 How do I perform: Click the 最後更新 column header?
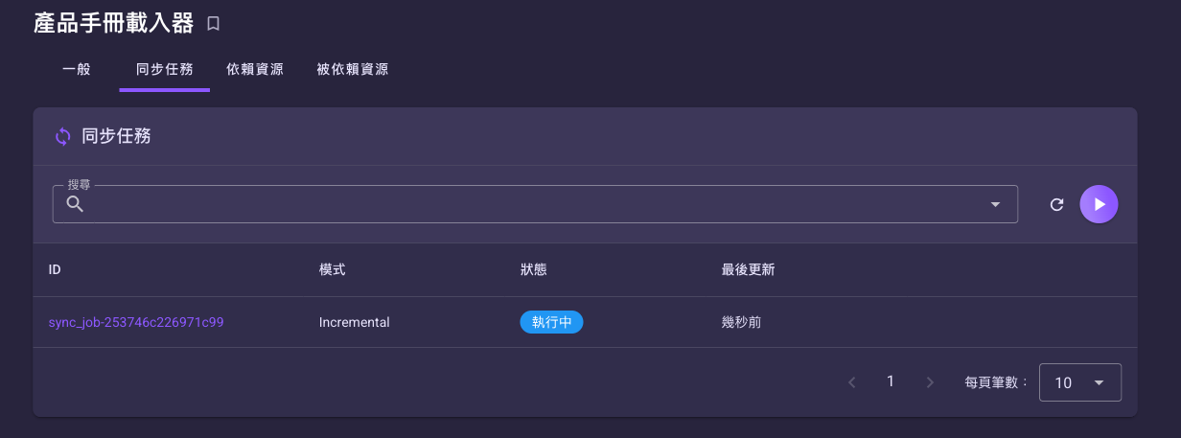748,270
